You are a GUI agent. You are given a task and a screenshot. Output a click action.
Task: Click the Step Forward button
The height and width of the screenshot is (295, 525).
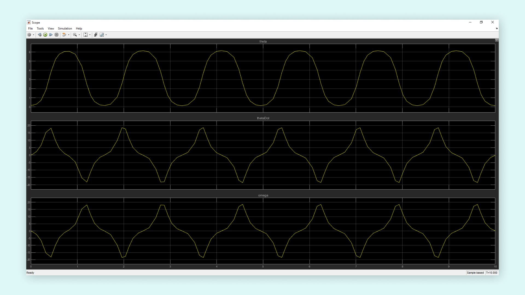[x=51, y=35]
